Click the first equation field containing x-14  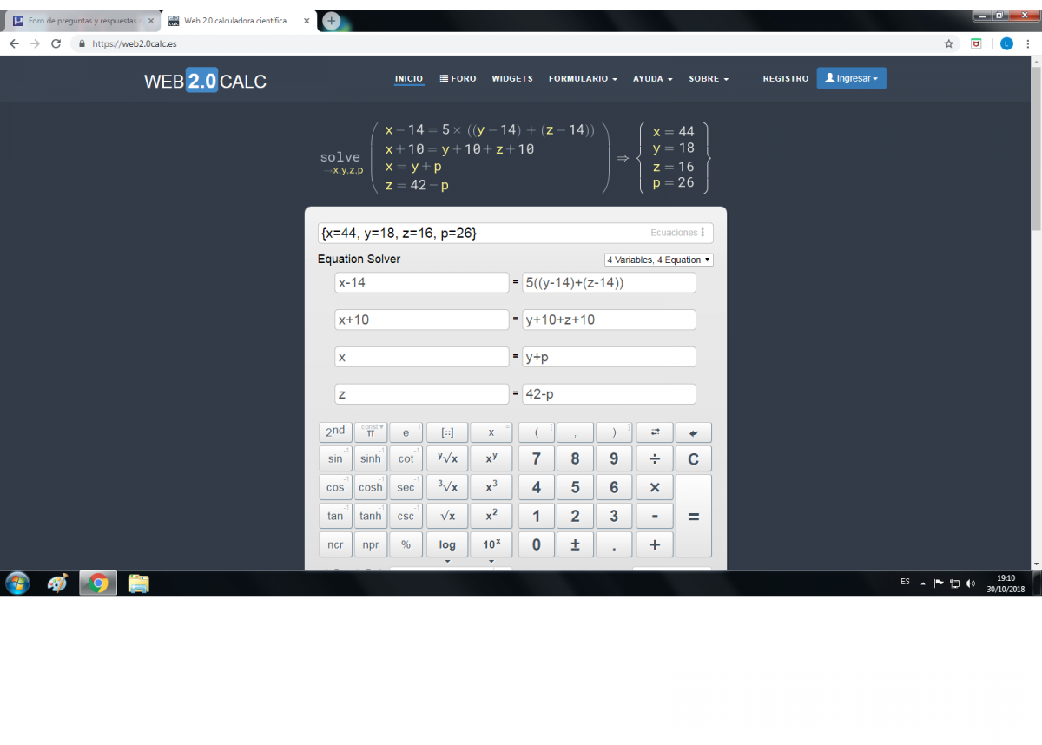pos(422,283)
